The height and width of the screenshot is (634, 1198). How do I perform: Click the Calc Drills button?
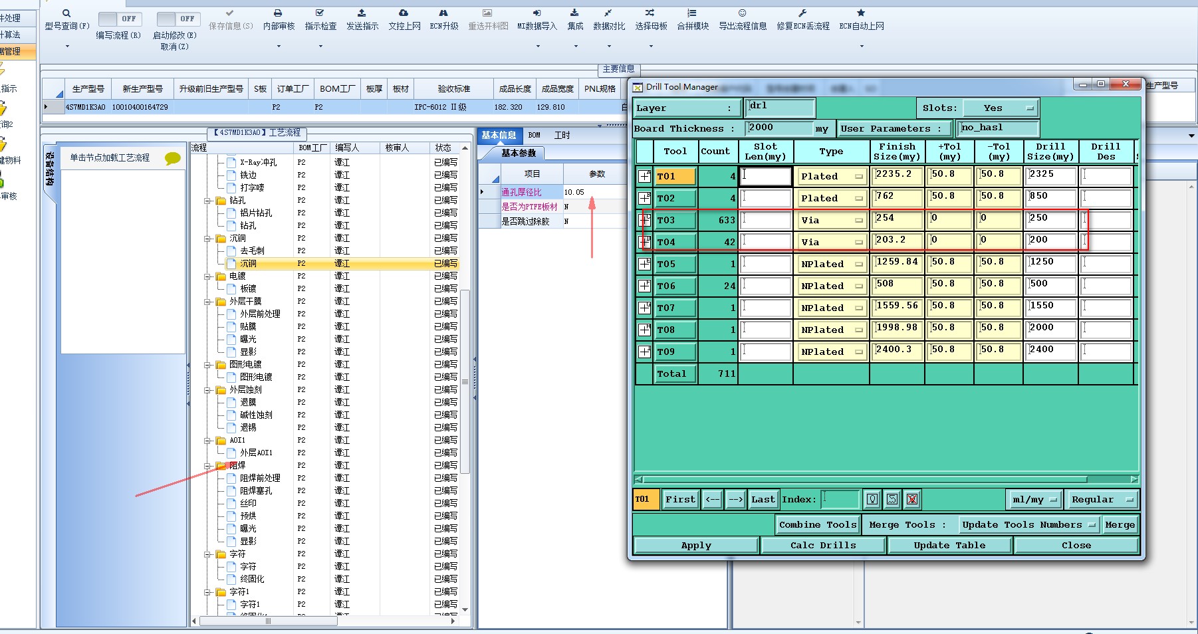(823, 546)
